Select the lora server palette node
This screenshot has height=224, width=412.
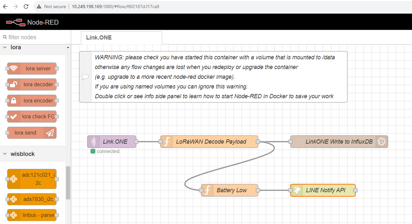32,69
